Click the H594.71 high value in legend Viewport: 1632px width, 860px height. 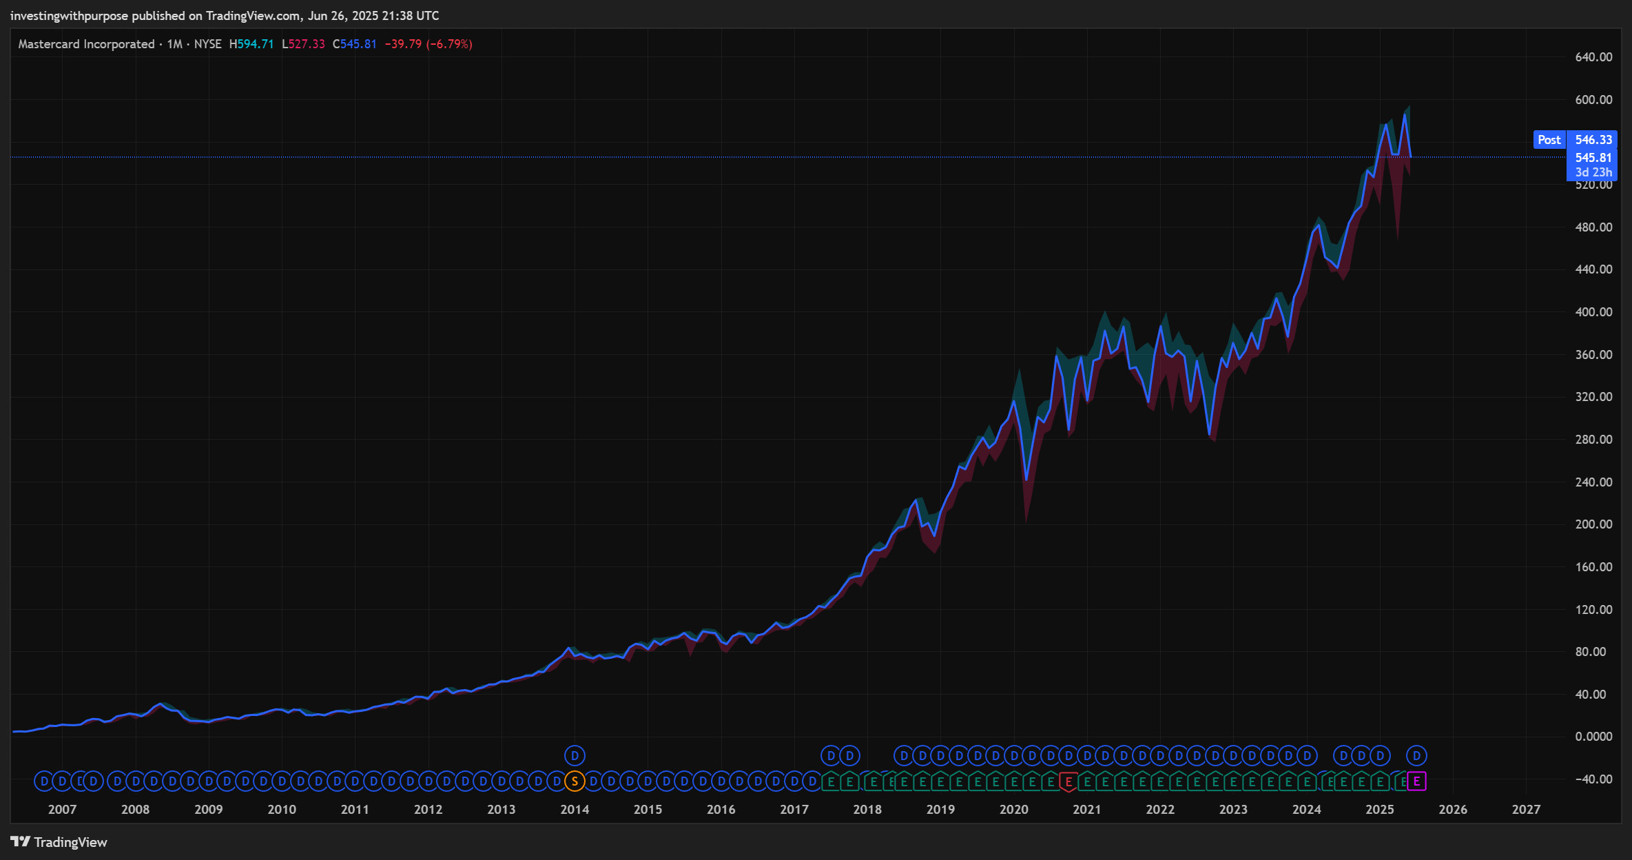(x=251, y=44)
